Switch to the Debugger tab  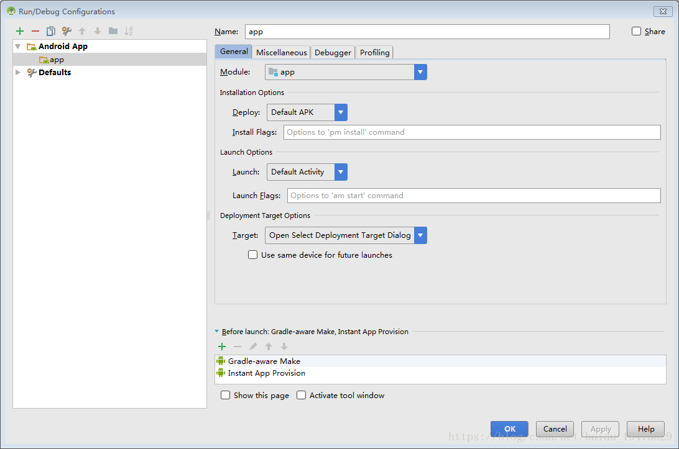click(333, 52)
